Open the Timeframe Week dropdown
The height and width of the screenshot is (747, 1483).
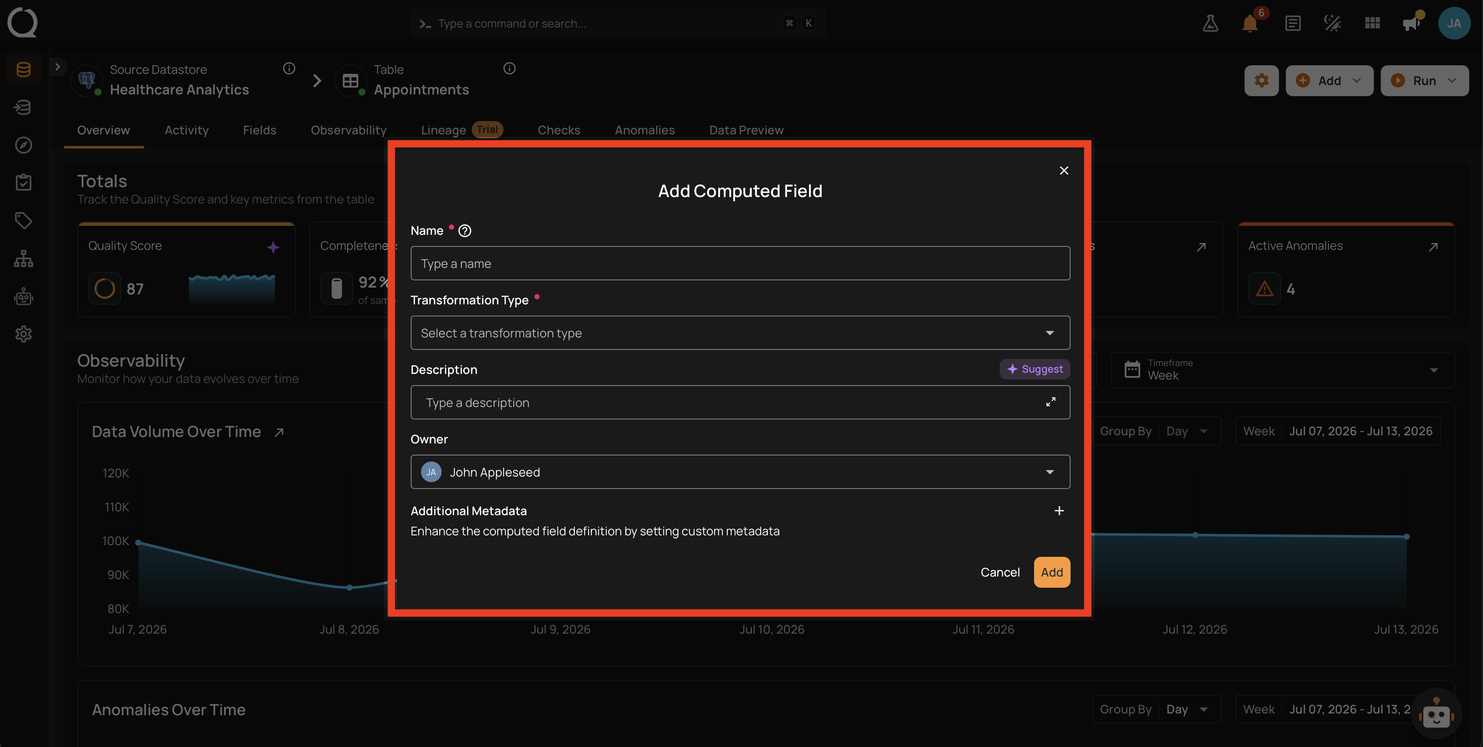point(1282,370)
